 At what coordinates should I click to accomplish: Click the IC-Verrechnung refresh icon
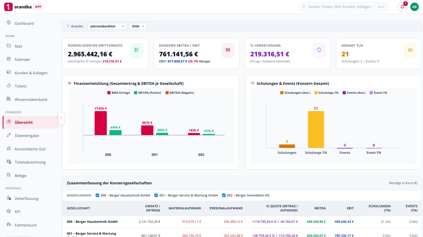(319, 50)
